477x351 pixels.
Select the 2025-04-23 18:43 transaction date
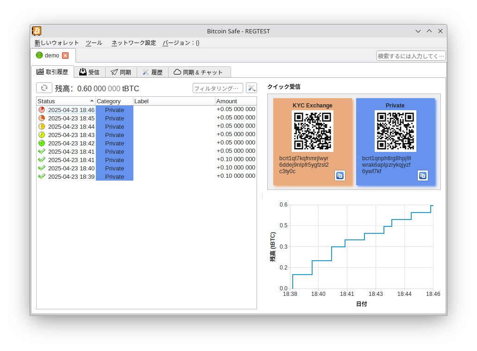pyautogui.click(x=71, y=135)
